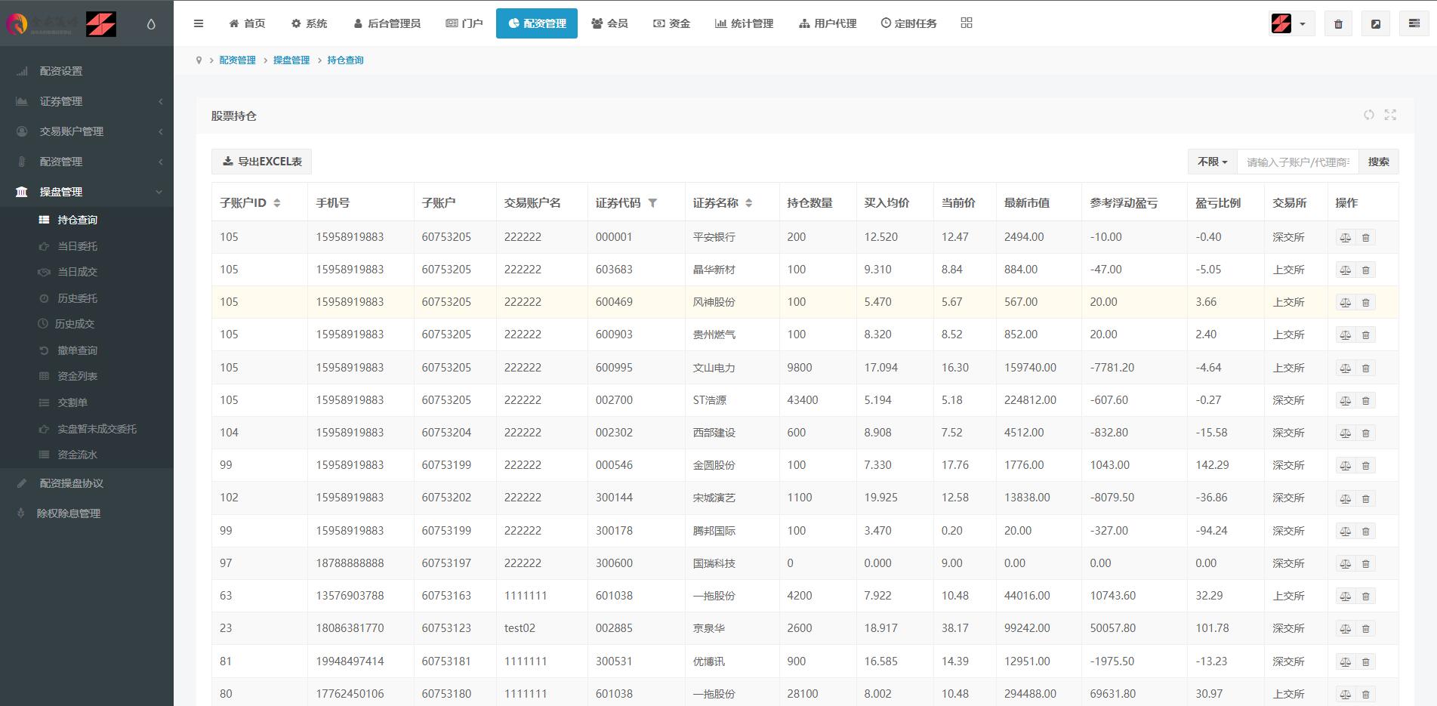
Task: Expand the 股票持仓 panel to fullscreen
Action: (x=1390, y=115)
